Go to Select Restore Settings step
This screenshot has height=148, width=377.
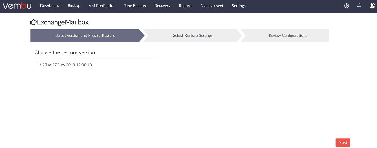click(193, 36)
